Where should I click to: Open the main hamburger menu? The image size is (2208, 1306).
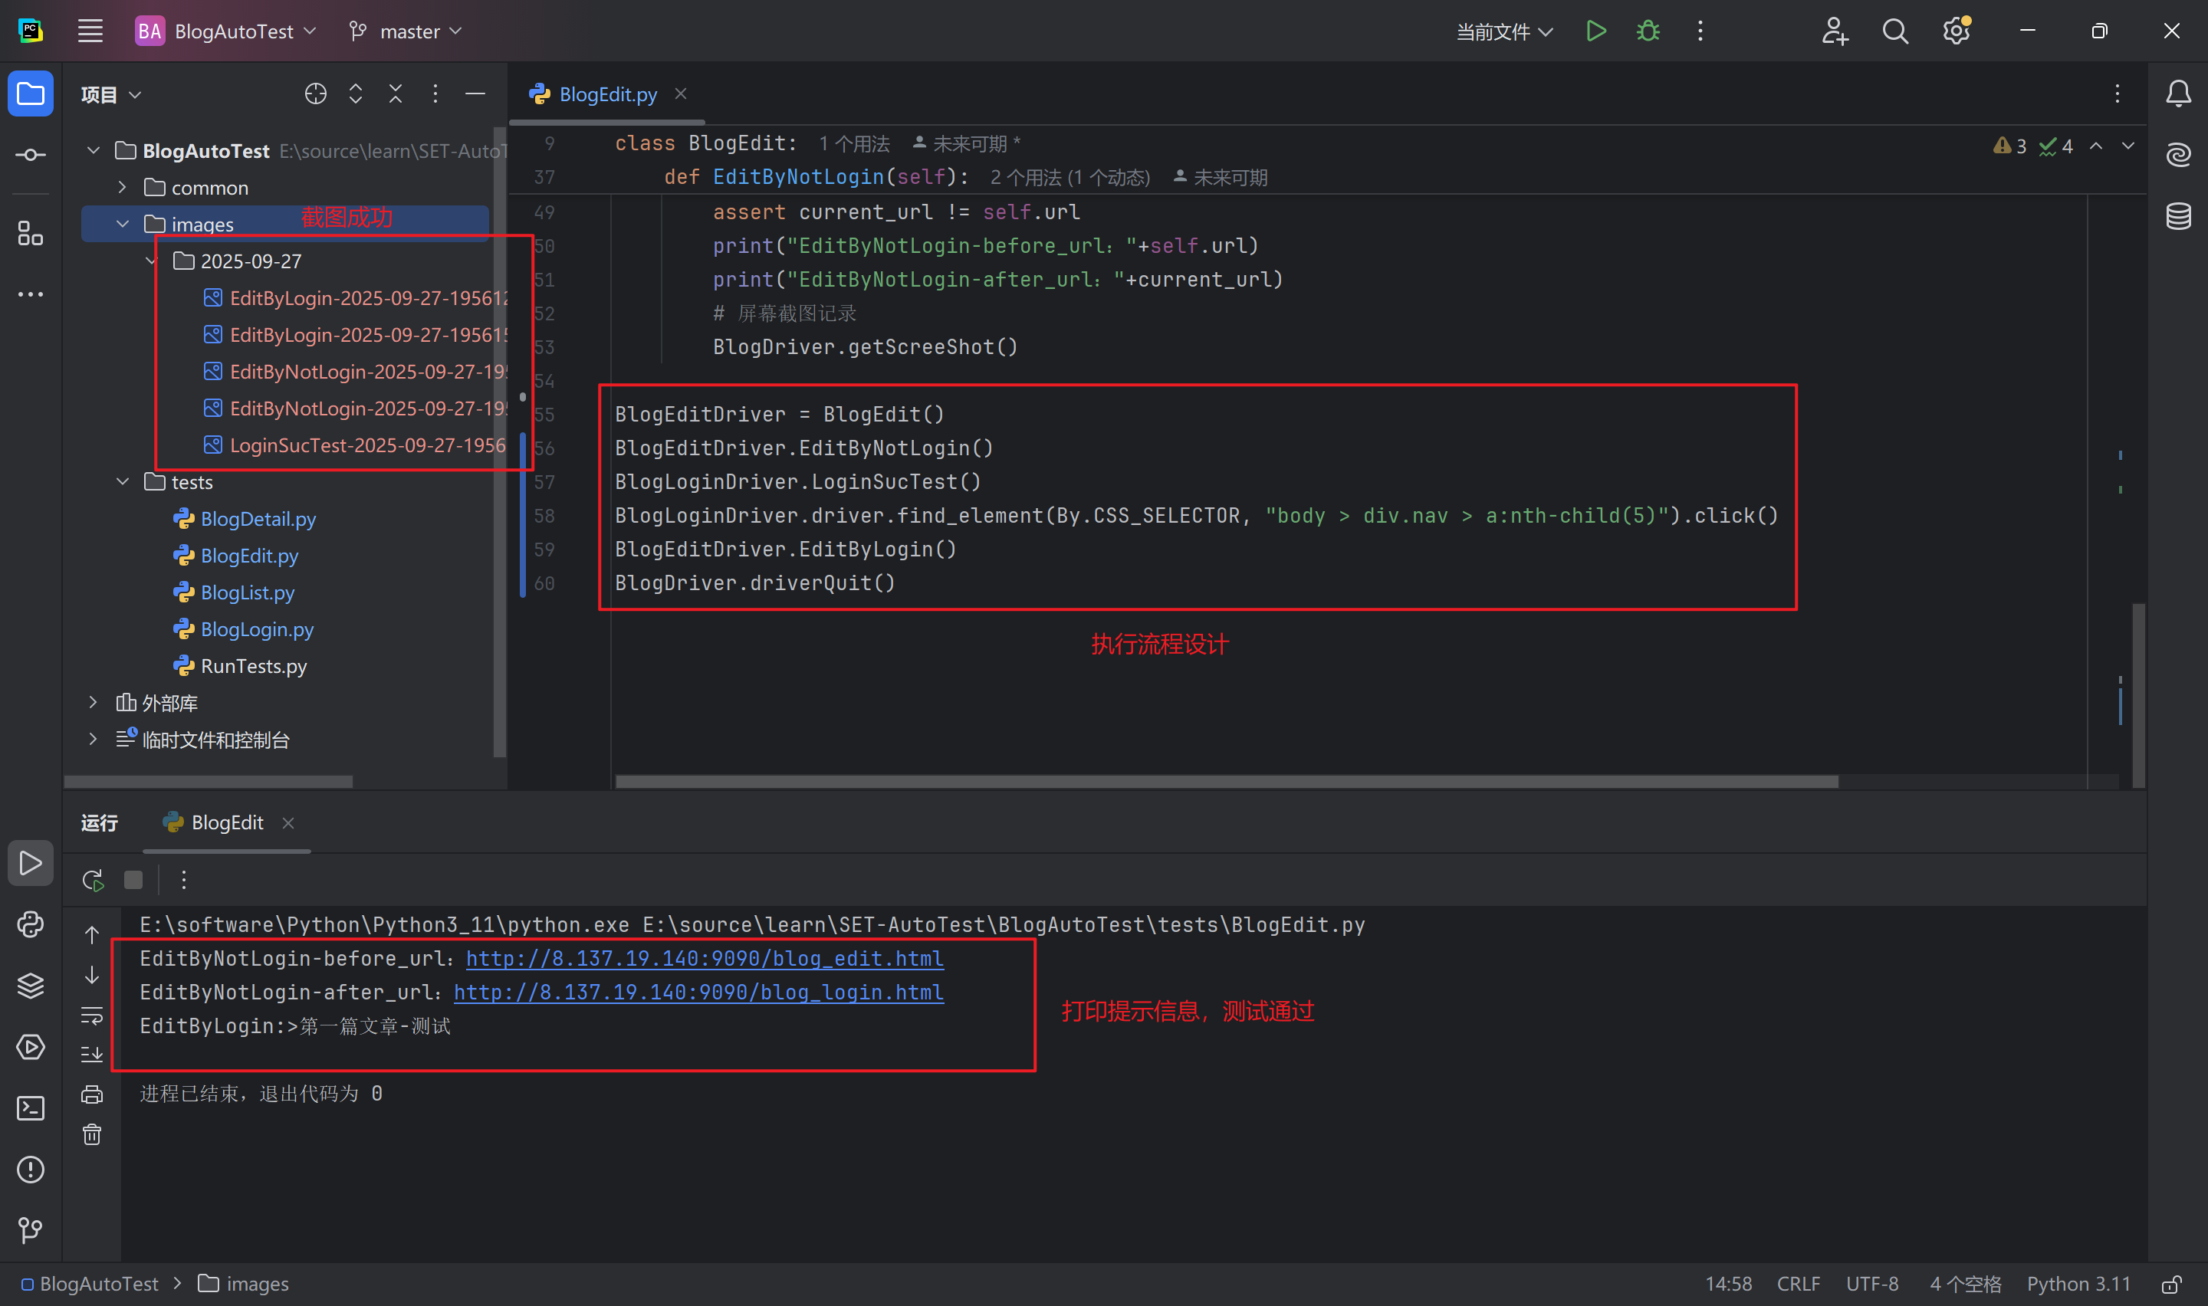(90, 31)
